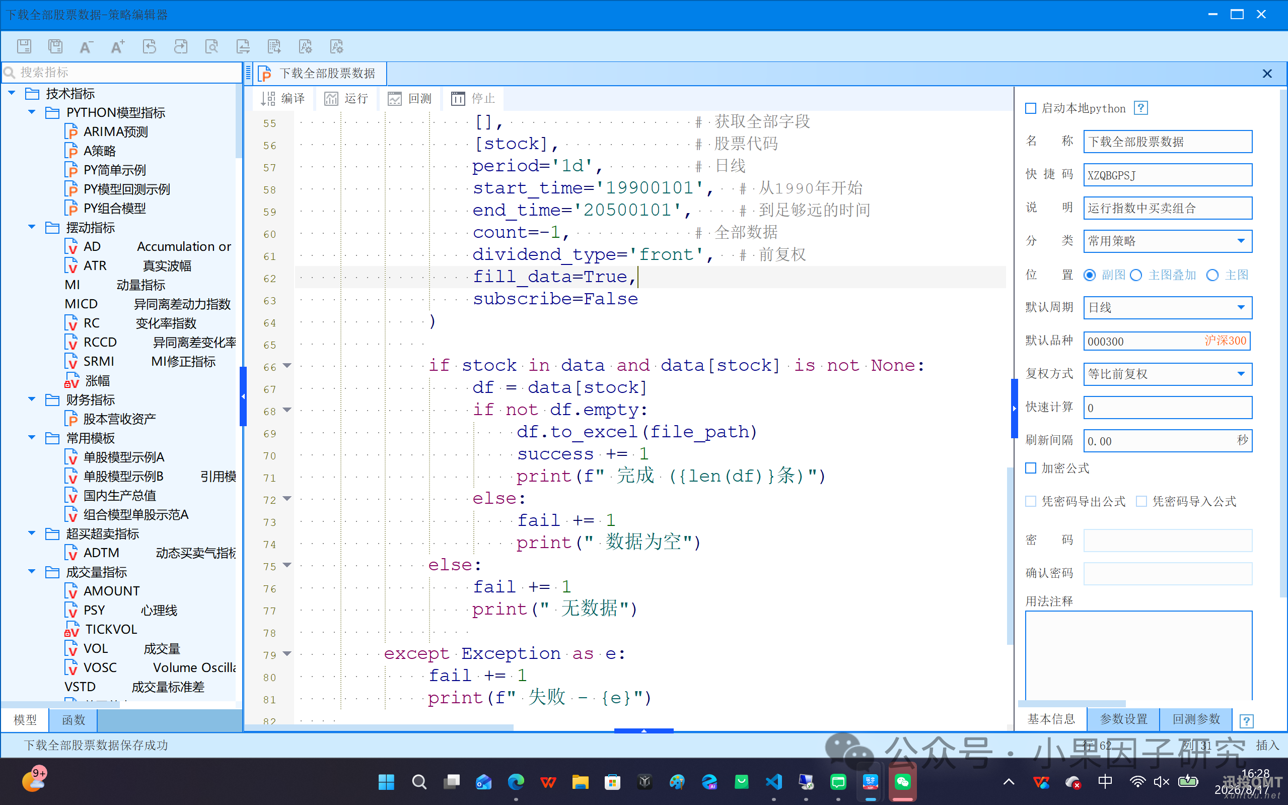Click the 搜索指标 search field
This screenshot has height=805, width=1288.
click(x=122, y=72)
